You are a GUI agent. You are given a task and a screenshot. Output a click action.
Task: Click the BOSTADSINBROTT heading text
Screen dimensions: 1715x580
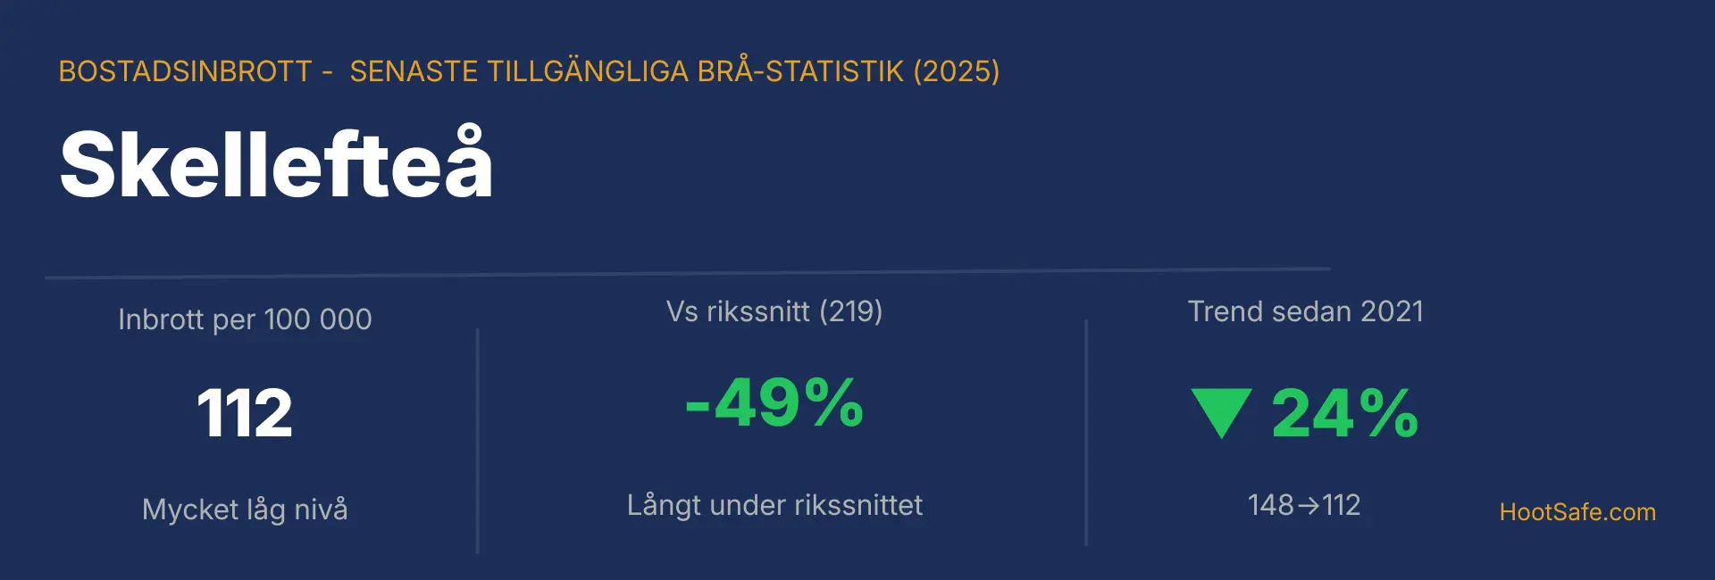click(x=185, y=71)
